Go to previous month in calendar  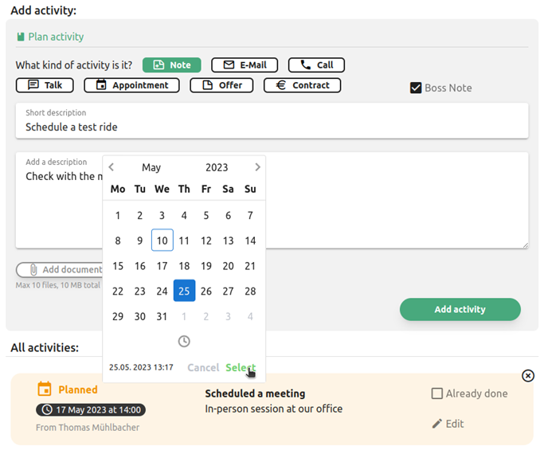112,167
